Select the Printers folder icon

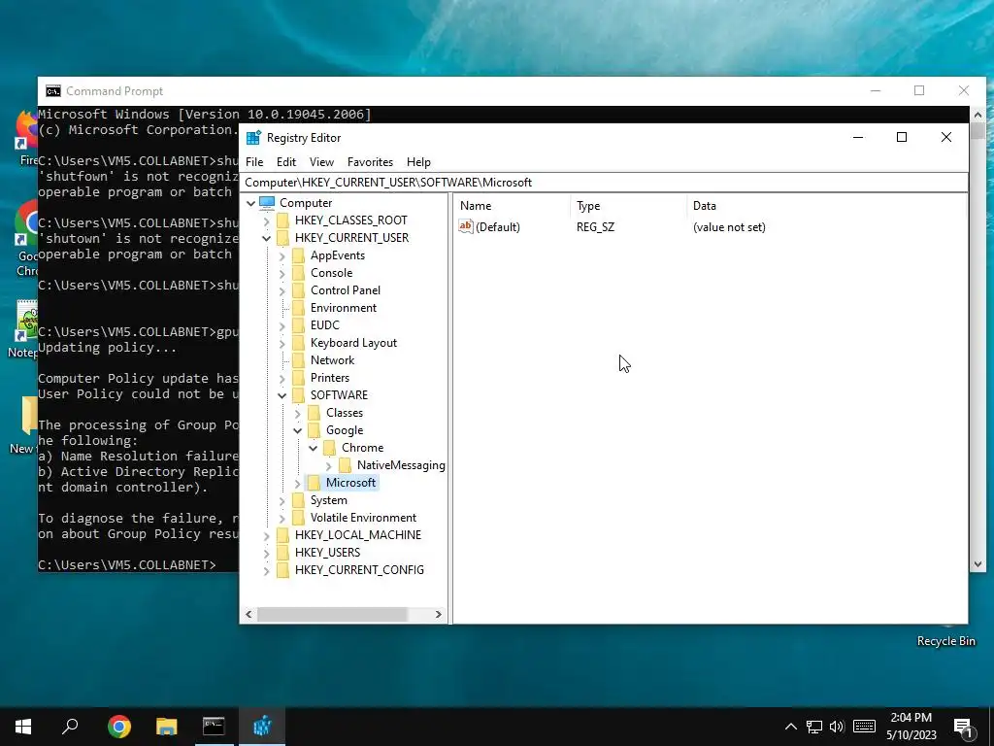299,378
